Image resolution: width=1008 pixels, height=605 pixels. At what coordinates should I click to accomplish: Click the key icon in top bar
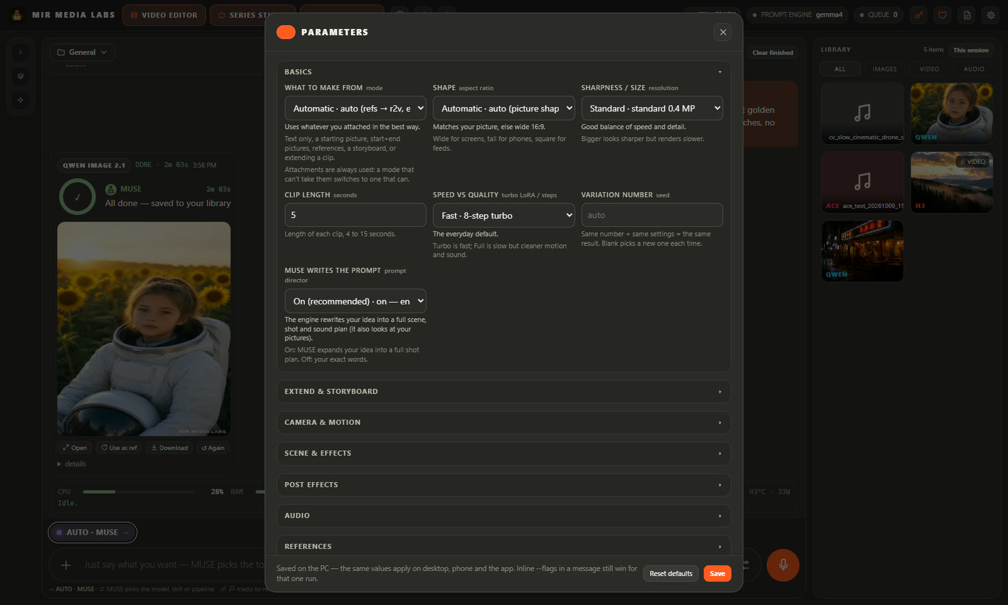click(x=919, y=15)
